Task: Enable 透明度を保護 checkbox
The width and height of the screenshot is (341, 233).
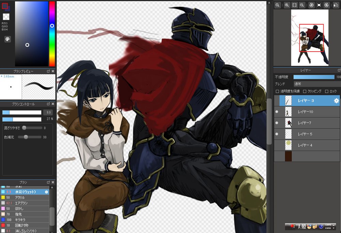Action: click(x=277, y=91)
